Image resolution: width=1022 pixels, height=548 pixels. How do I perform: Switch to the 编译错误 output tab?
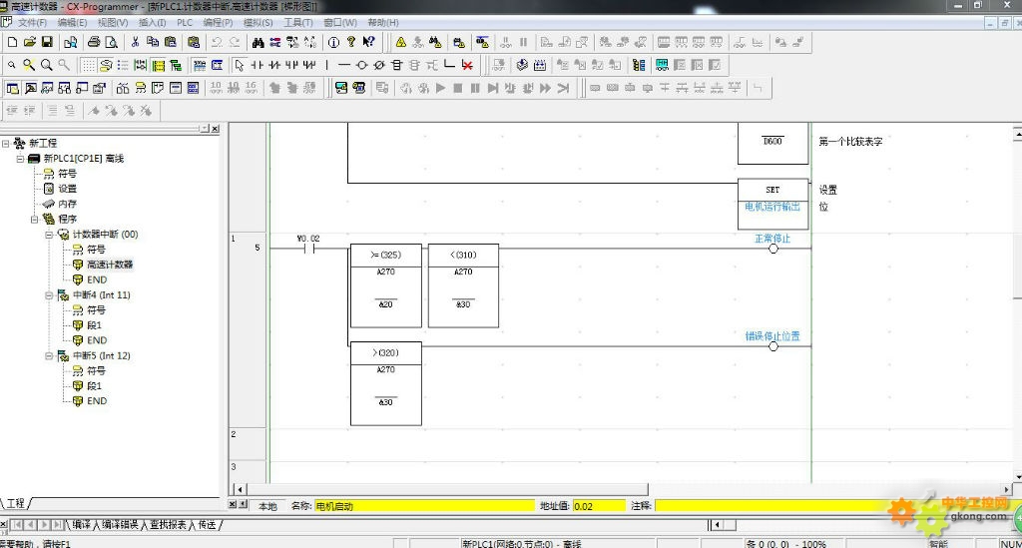[120, 524]
